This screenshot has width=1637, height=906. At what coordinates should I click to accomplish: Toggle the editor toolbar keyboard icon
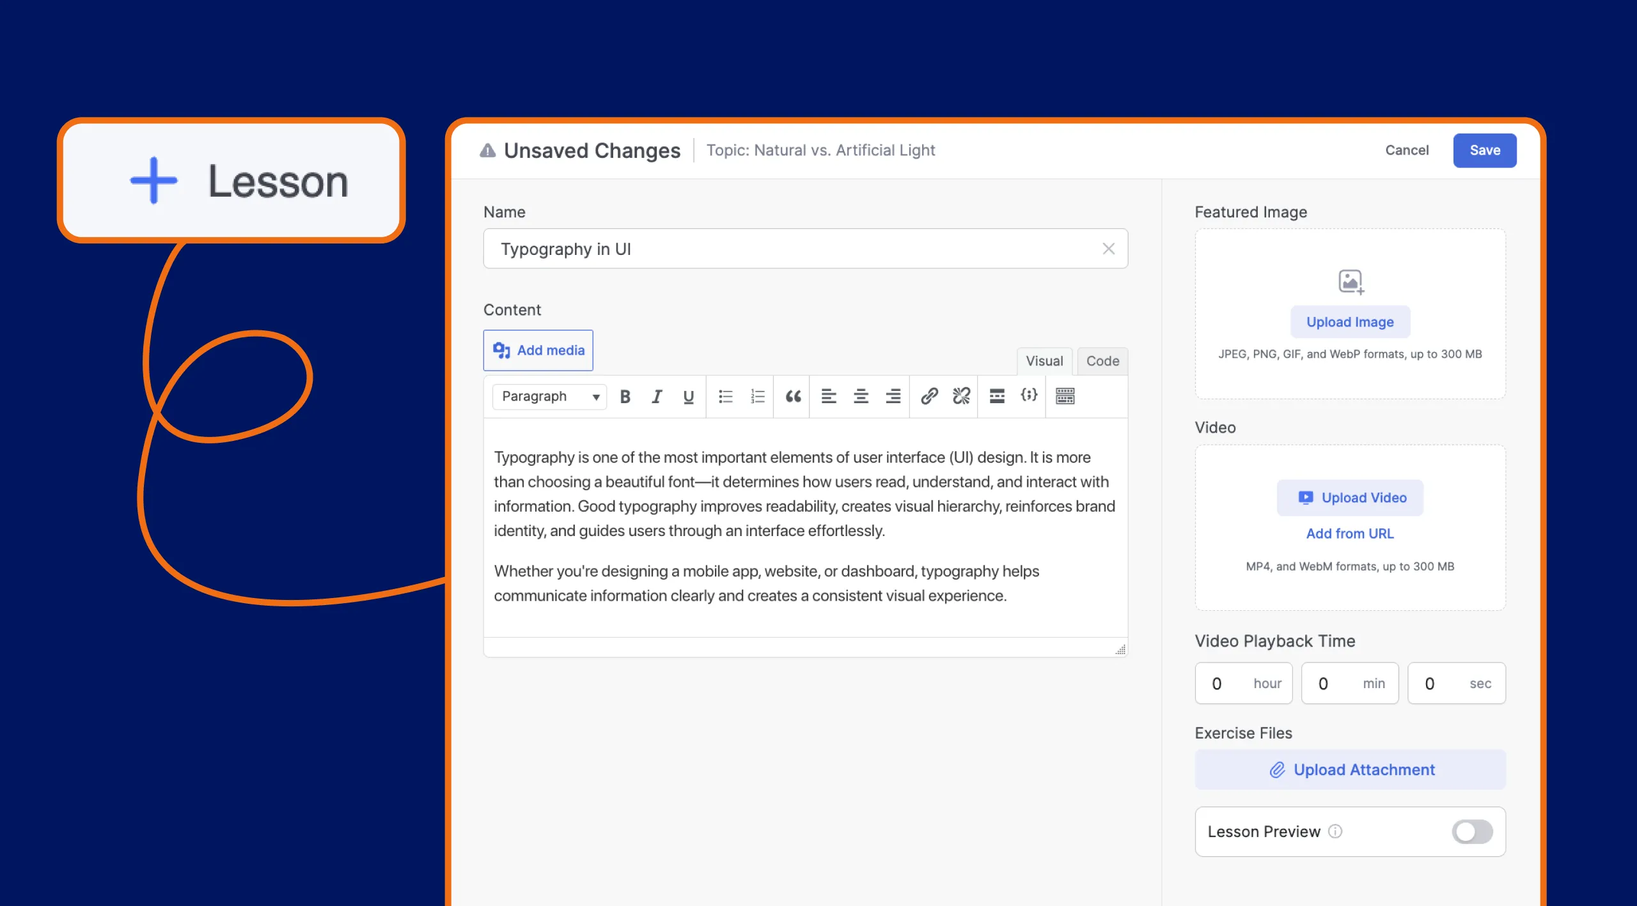pos(1065,397)
